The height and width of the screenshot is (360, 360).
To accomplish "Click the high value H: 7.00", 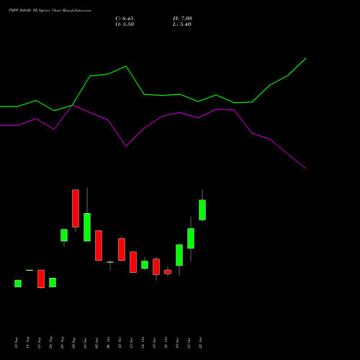I will pyautogui.click(x=182, y=19).
